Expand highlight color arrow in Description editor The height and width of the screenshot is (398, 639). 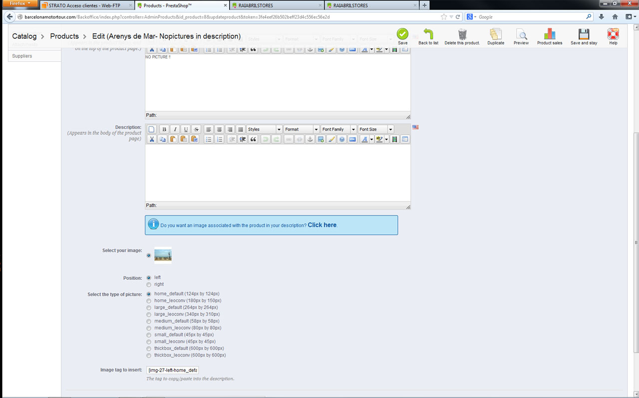(386, 139)
